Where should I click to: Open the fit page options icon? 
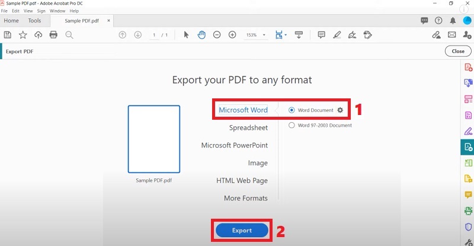280,35
